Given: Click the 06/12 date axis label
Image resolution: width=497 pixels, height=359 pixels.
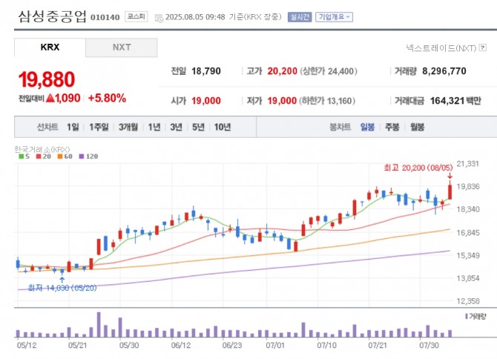Looking at the screenshot, I should [181, 345].
